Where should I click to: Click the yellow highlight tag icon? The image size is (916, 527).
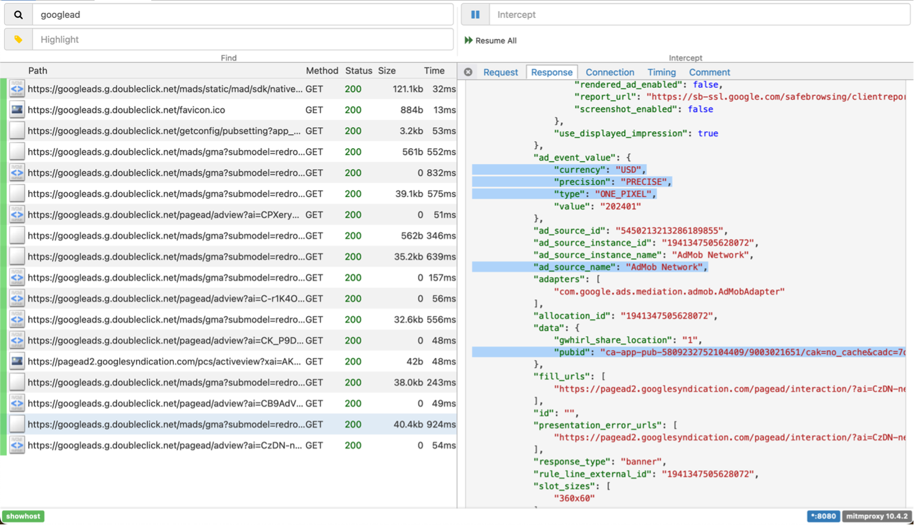[18, 40]
